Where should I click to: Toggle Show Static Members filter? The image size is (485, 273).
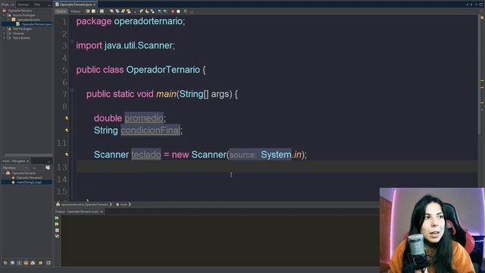point(19,263)
